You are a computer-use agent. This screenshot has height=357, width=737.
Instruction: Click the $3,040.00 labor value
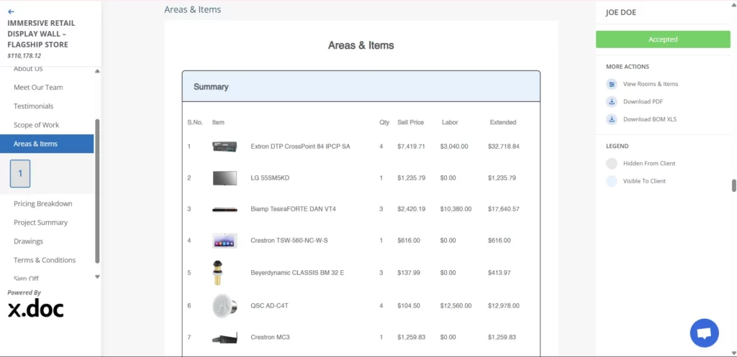[x=454, y=147]
